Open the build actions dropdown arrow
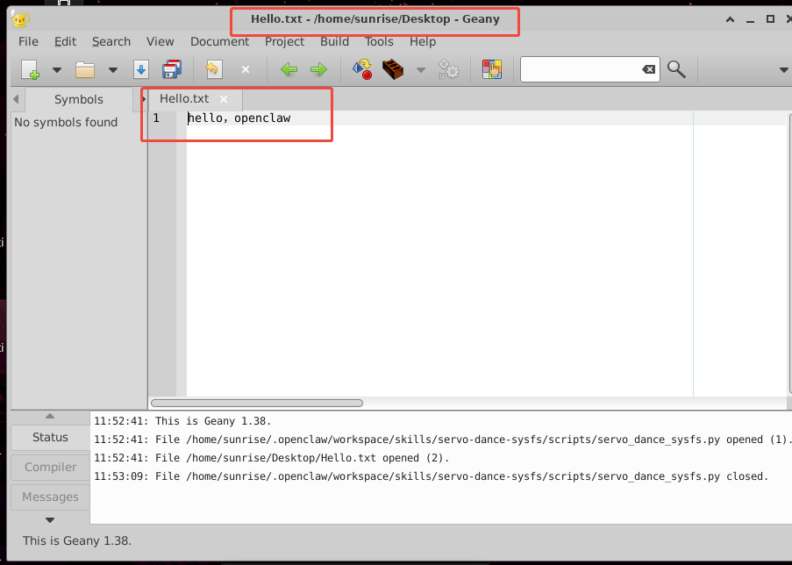The width and height of the screenshot is (792, 565). coord(421,69)
